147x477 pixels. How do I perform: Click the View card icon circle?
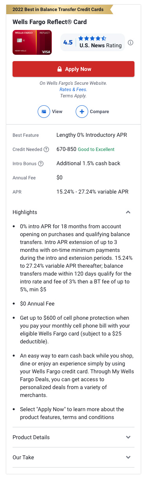click(44, 112)
